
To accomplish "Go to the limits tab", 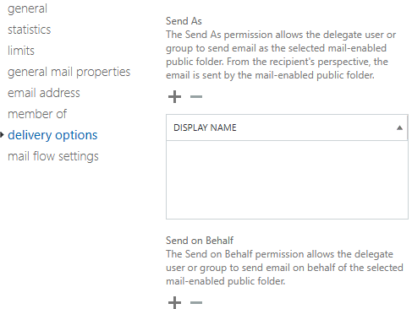I will tap(21, 51).
